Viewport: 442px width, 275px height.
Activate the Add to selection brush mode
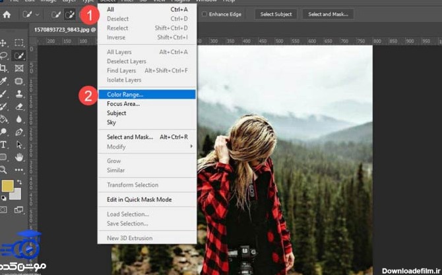(x=70, y=14)
